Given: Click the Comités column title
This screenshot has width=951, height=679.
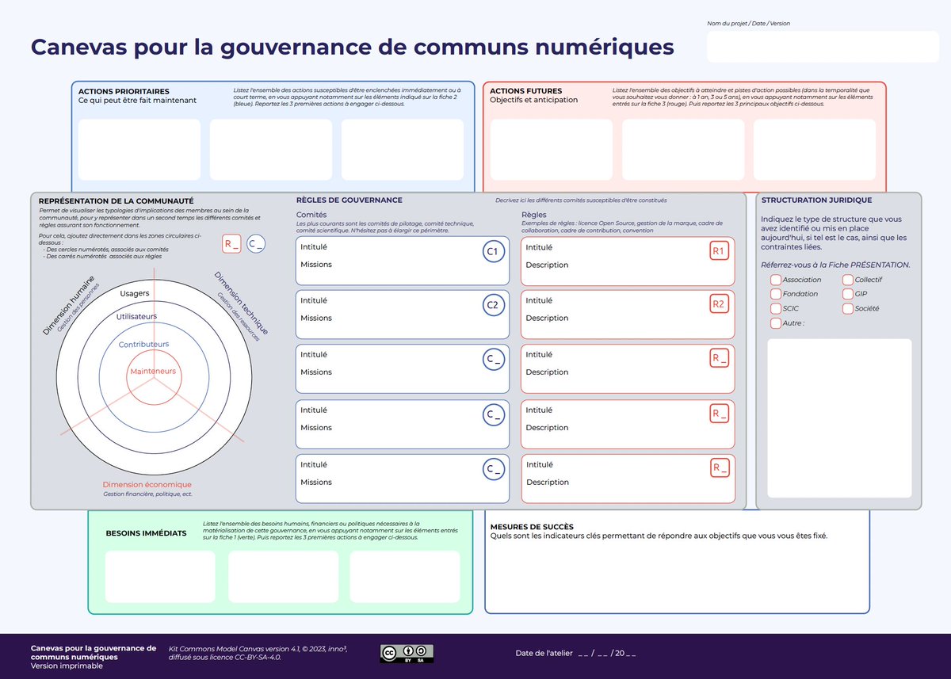Looking at the screenshot, I should click(311, 215).
